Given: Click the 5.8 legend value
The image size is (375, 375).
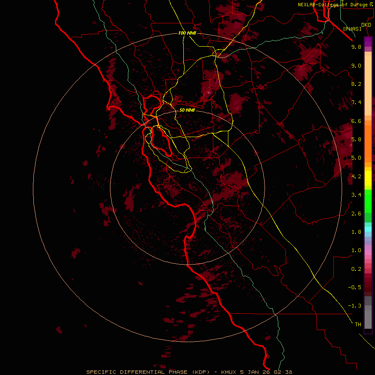Looking at the screenshot, I should tap(356, 140).
